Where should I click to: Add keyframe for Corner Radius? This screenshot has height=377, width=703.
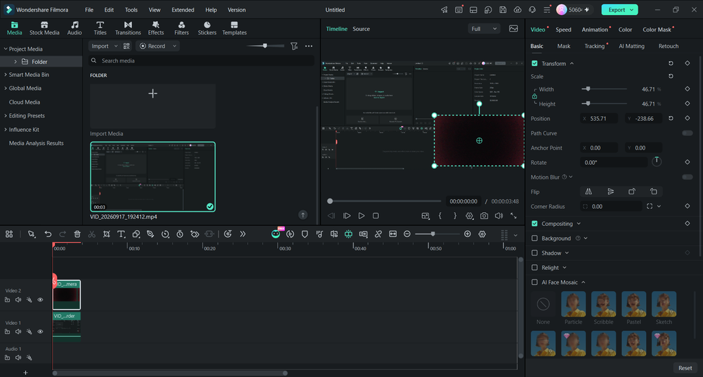(687, 206)
